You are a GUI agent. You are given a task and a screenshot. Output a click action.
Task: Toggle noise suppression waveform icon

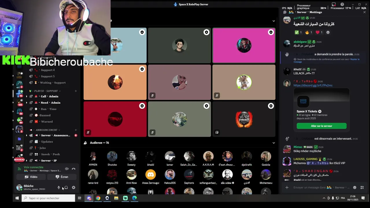(x=67, y=169)
